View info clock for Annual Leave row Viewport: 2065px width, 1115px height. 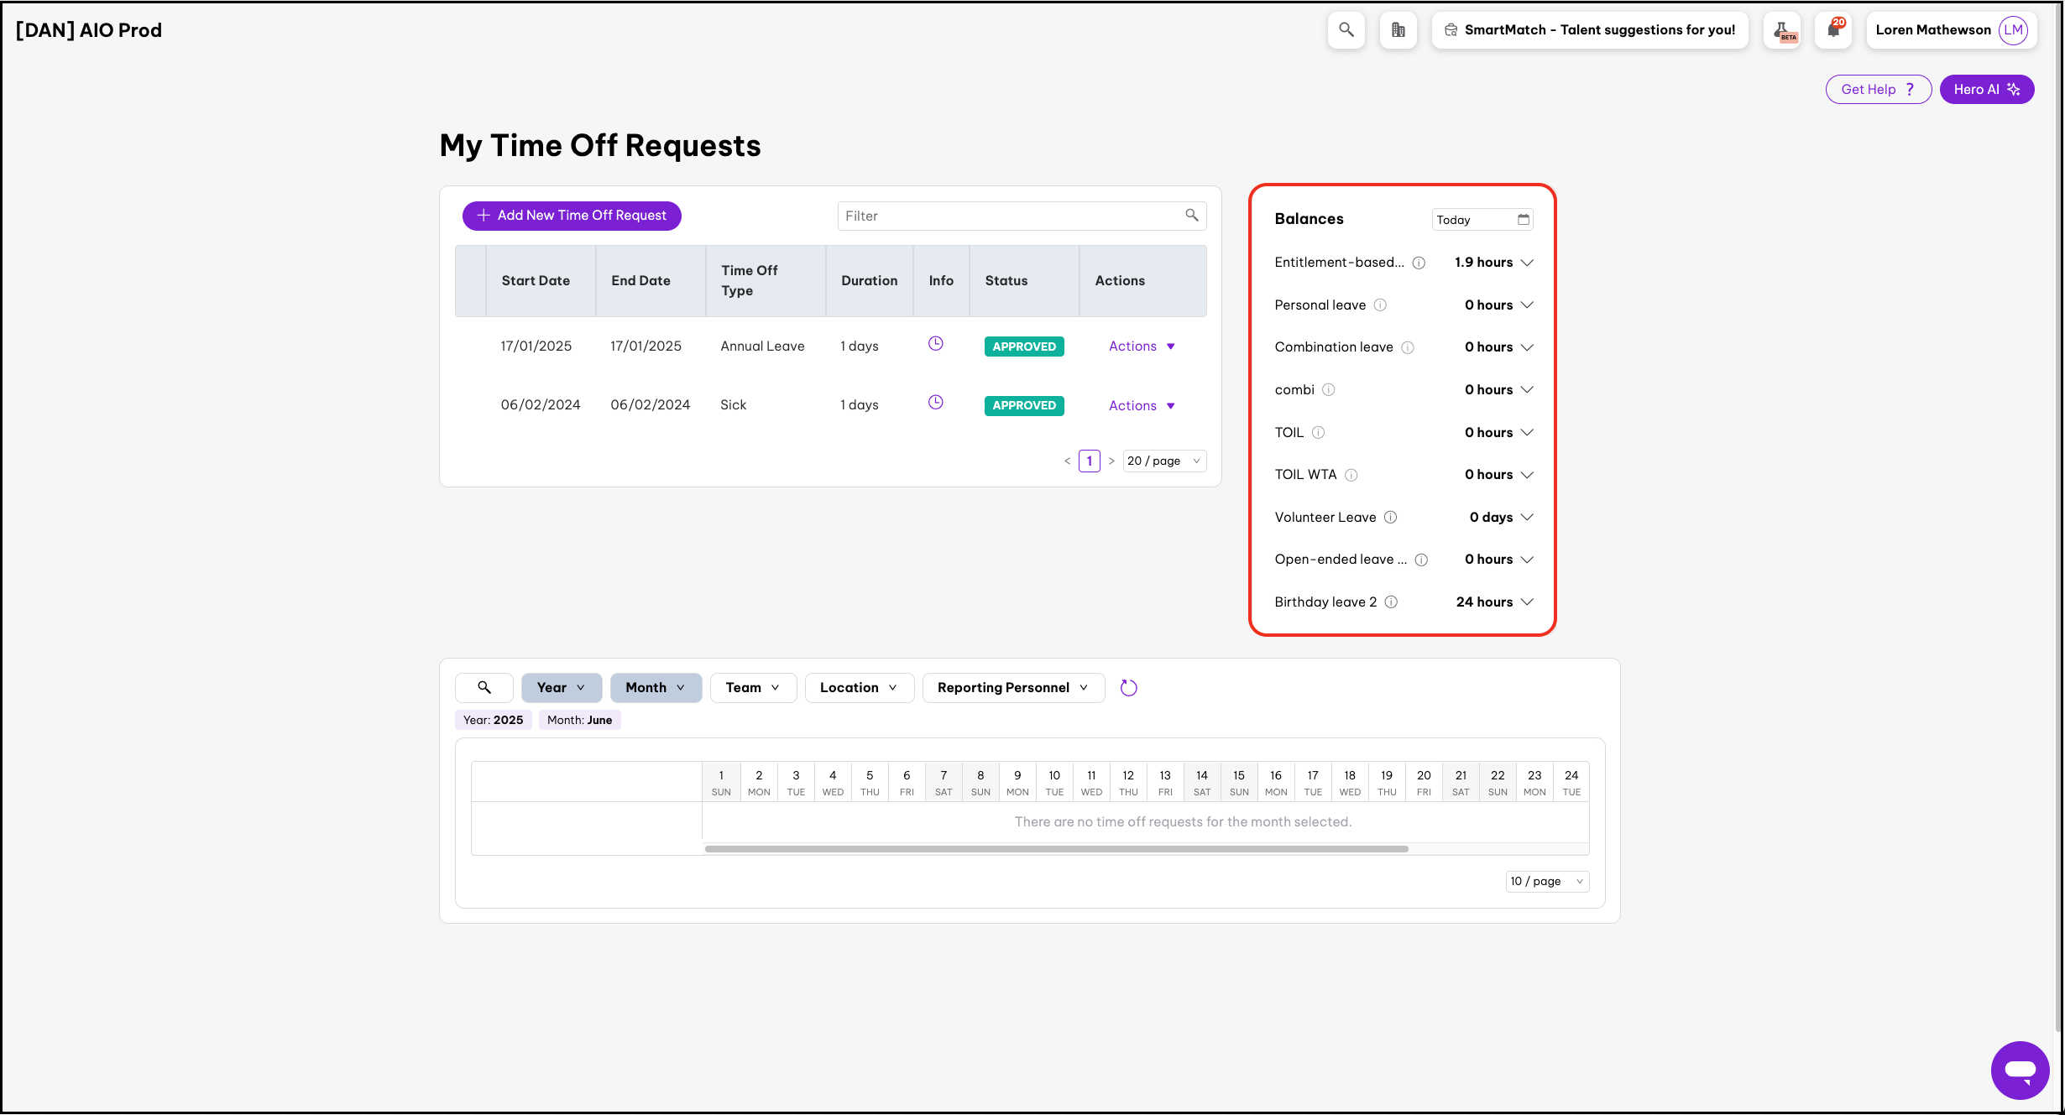pos(935,344)
